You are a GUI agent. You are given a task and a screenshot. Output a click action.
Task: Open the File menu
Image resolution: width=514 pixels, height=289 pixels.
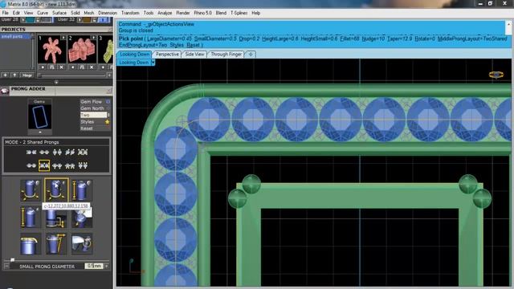(6, 13)
